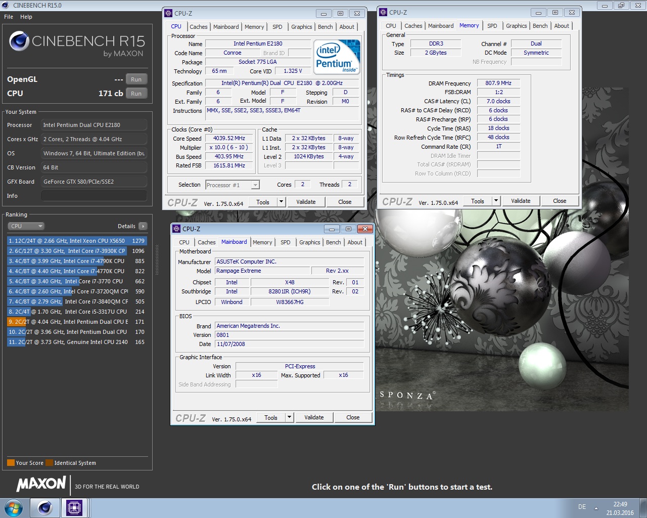The width and height of the screenshot is (647, 518).
Task: Select ranking row Core i7-3770
Action: pyautogui.click(x=77, y=281)
